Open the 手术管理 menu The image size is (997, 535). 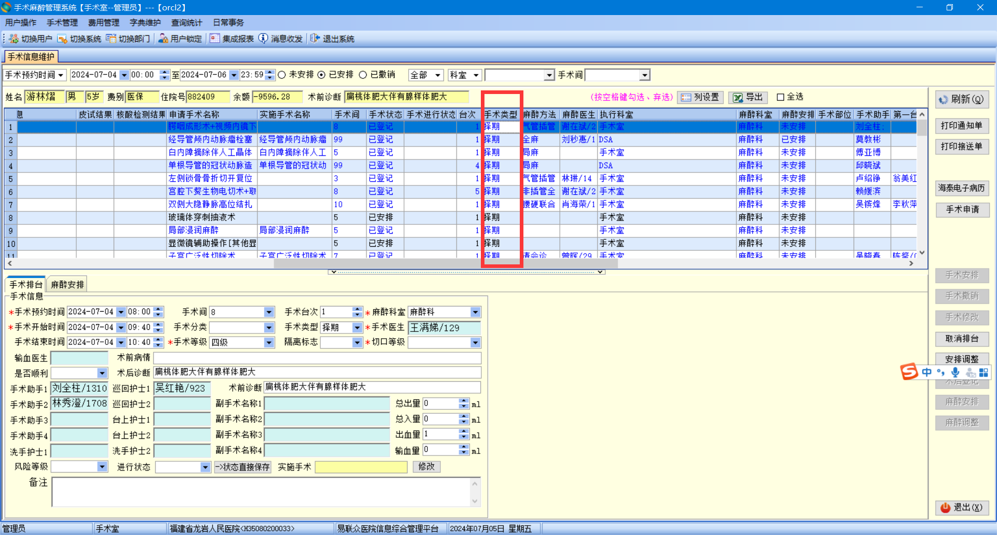click(x=62, y=23)
